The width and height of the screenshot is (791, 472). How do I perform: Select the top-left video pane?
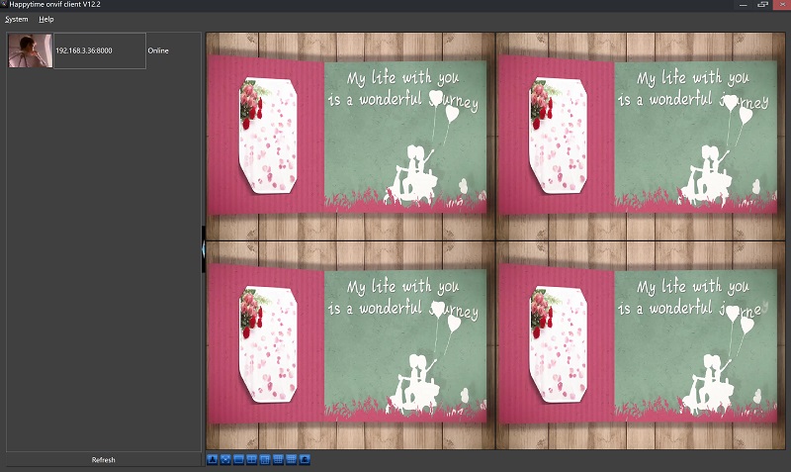(x=349, y=137)
